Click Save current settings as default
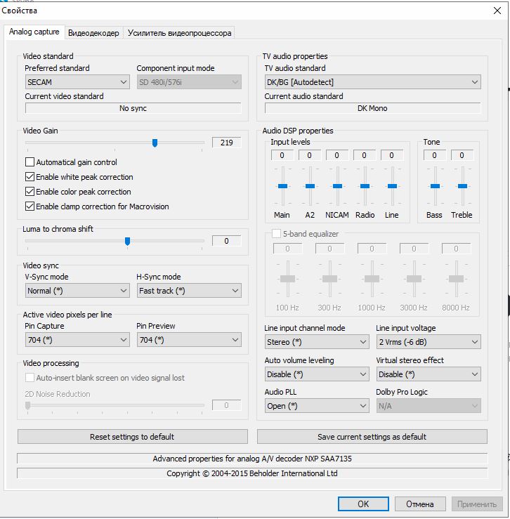Viewport: 510px width, 519px height. [x=372, y=437]
